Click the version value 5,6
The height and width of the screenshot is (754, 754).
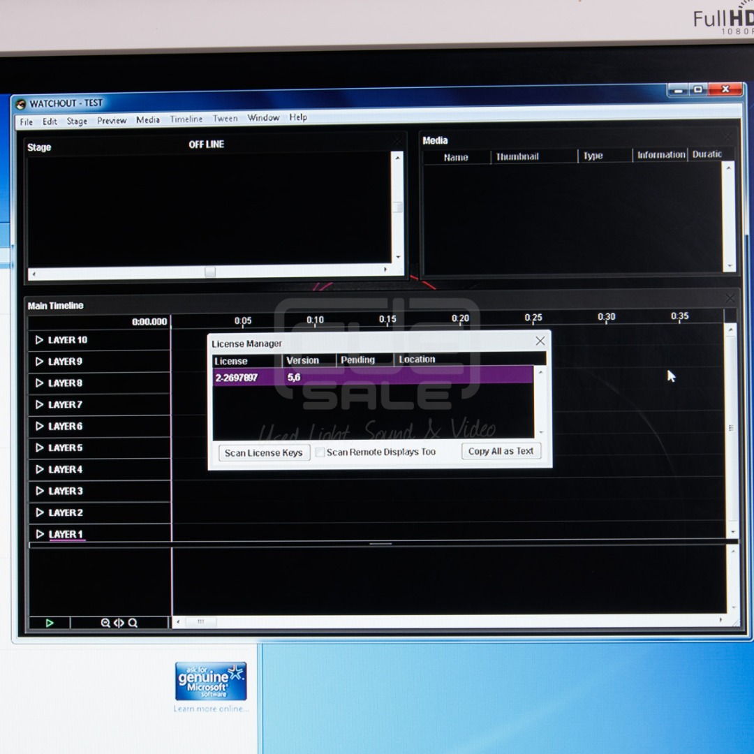click(294, 377)
